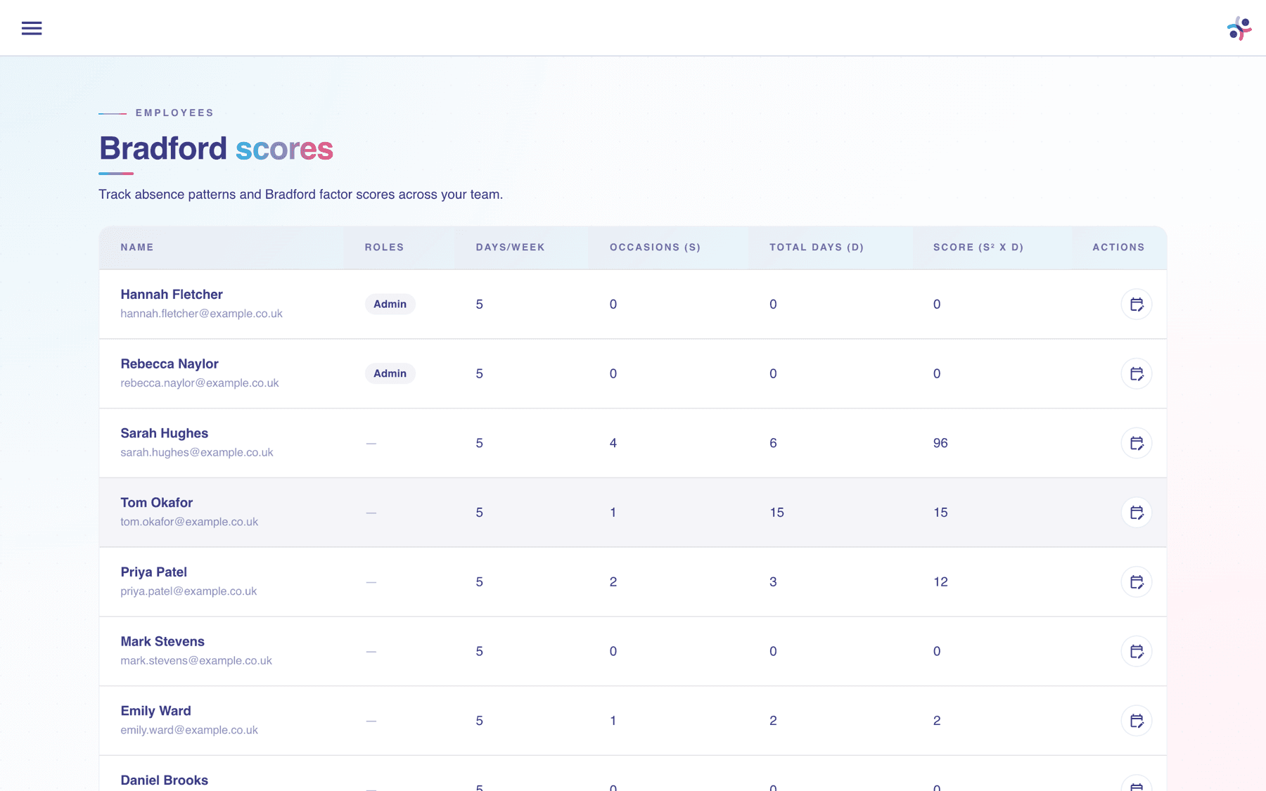
Task: Select Daniel Brooks's name
Action: tap(164, 780)
